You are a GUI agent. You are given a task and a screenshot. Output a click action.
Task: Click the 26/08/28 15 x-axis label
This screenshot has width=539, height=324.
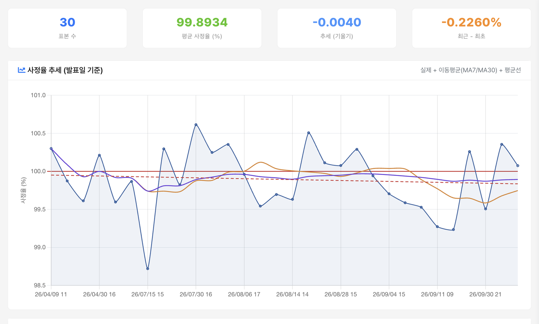[341, 294]
